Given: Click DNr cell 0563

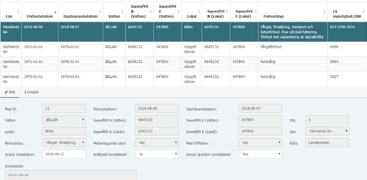Looking at the screenshot, I should point(347,64).
